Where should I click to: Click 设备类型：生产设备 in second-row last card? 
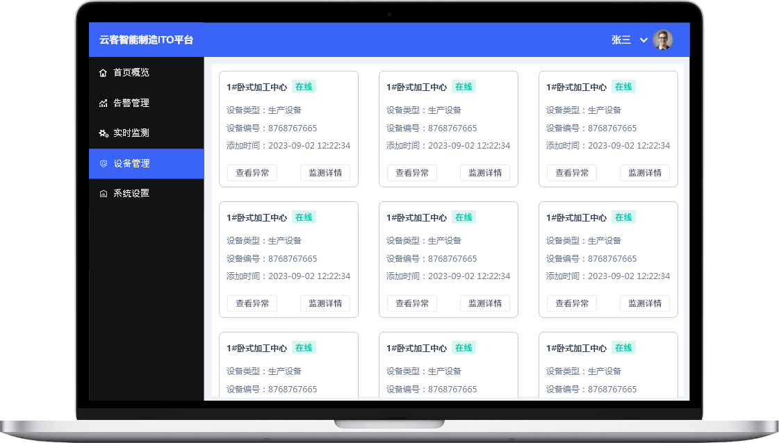584,241
